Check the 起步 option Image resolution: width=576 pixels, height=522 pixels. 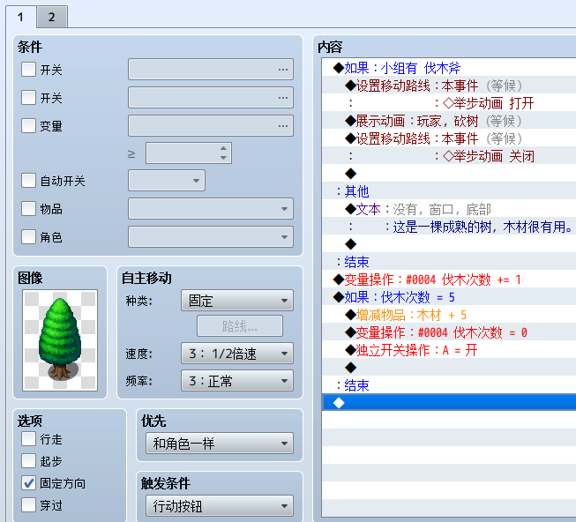[28, 460]
